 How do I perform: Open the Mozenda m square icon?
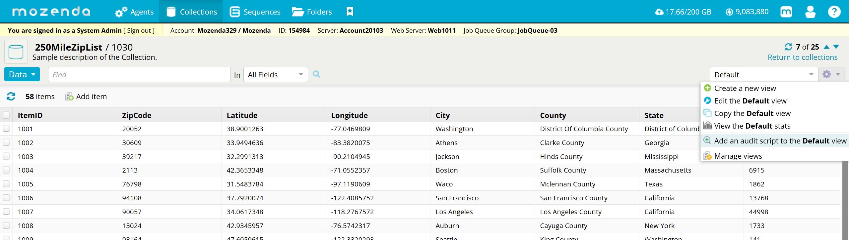[x=786, y=12]
